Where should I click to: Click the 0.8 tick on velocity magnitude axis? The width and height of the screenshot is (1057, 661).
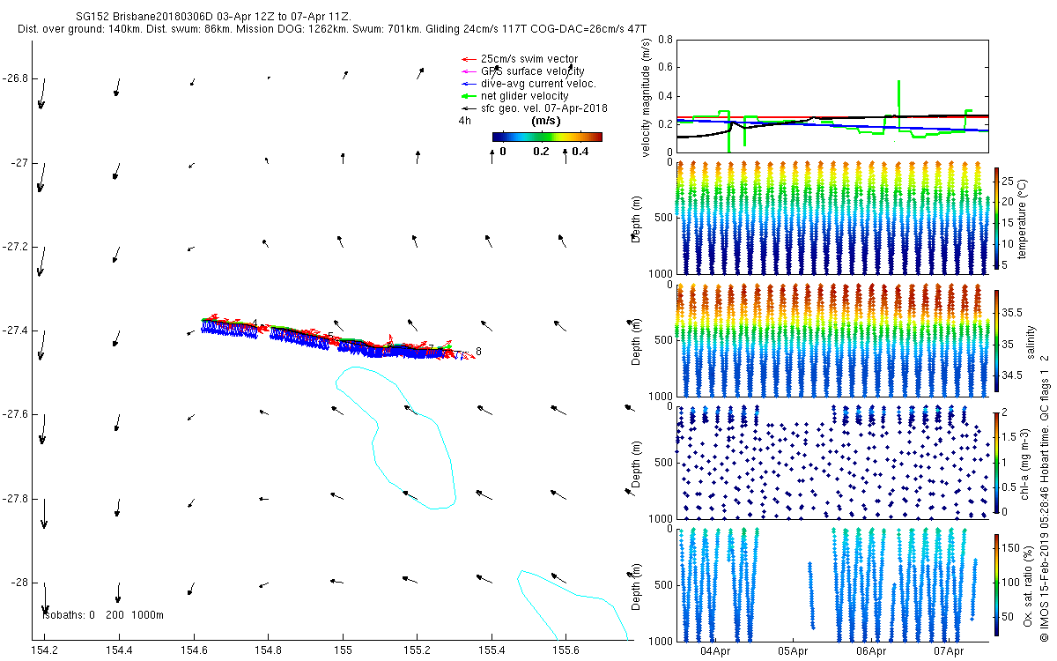point(665,40)
